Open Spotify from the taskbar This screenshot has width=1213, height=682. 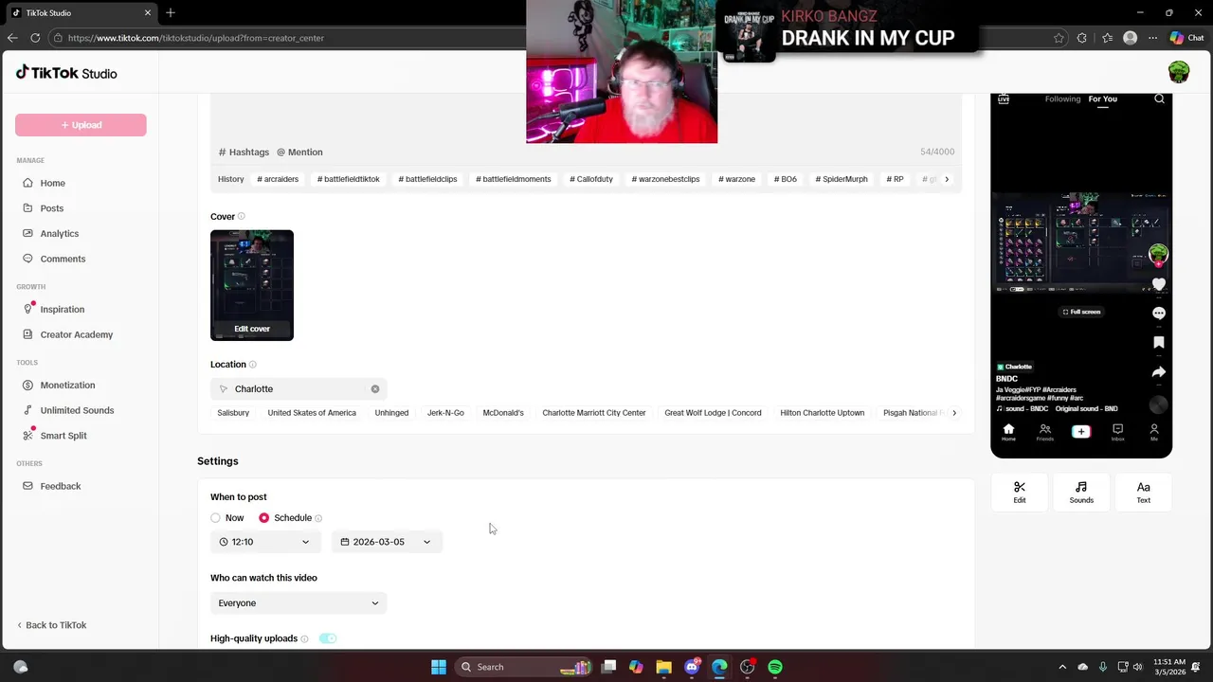[775, 667]
